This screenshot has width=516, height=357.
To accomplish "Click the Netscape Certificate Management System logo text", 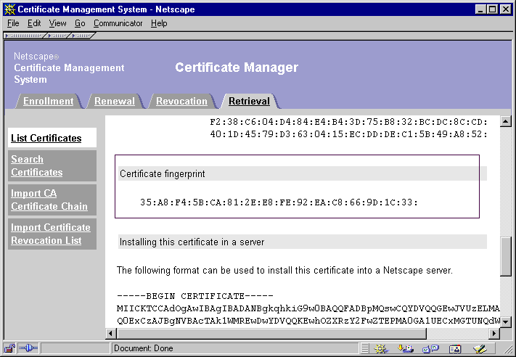I will pos(69,67).
